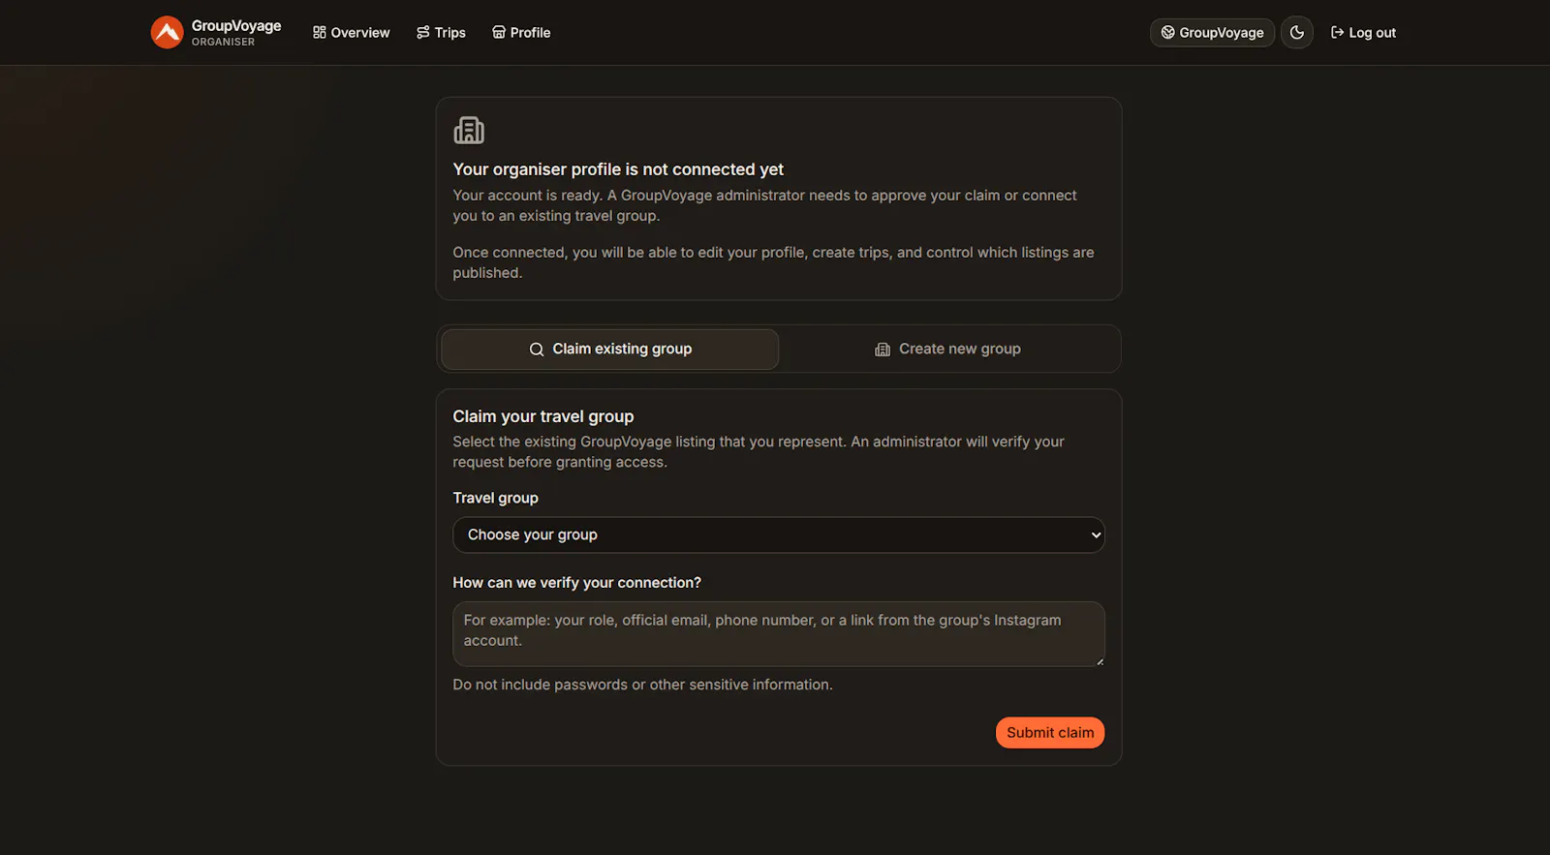Click the 'Do not include passwords' hint

(x=642, y=685)
